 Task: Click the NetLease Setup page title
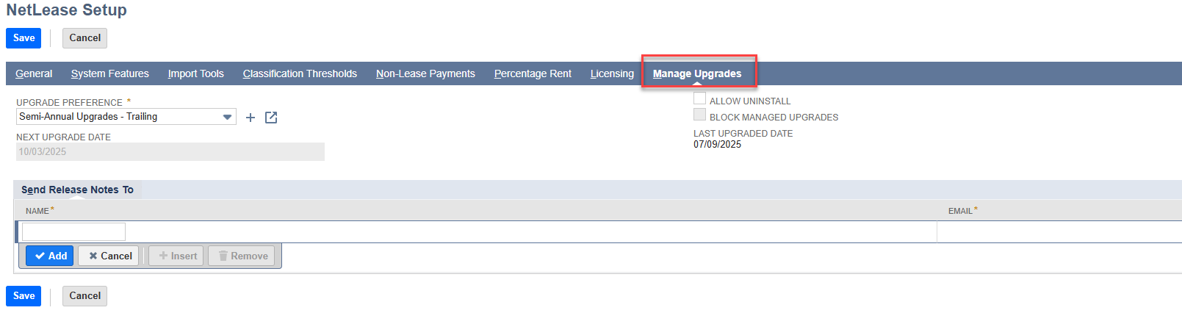point(66,10)
